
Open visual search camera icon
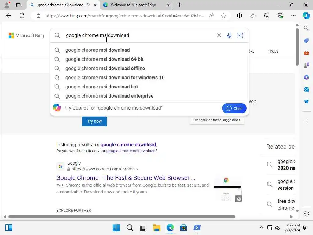tap(240, 35)
